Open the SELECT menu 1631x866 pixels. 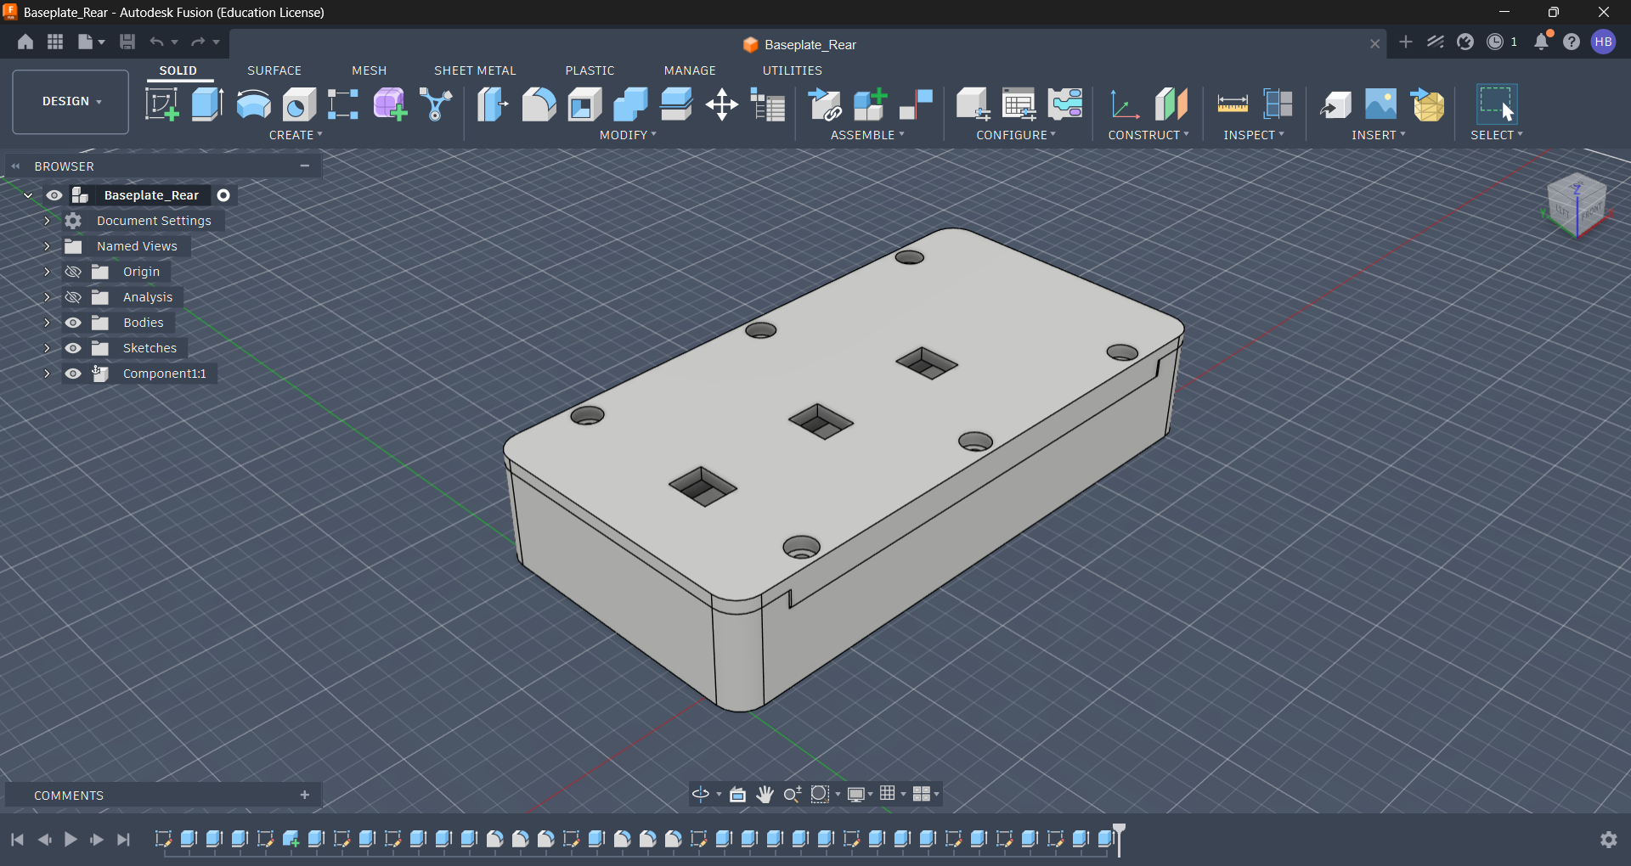point(1497,135)
